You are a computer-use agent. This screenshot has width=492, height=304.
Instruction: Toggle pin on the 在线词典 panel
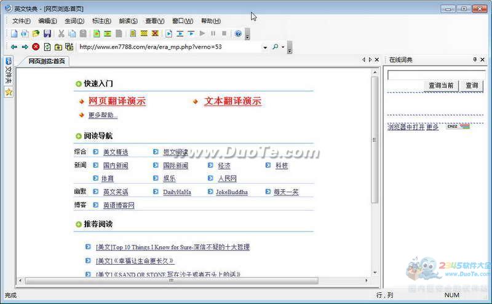click(474, 60)
